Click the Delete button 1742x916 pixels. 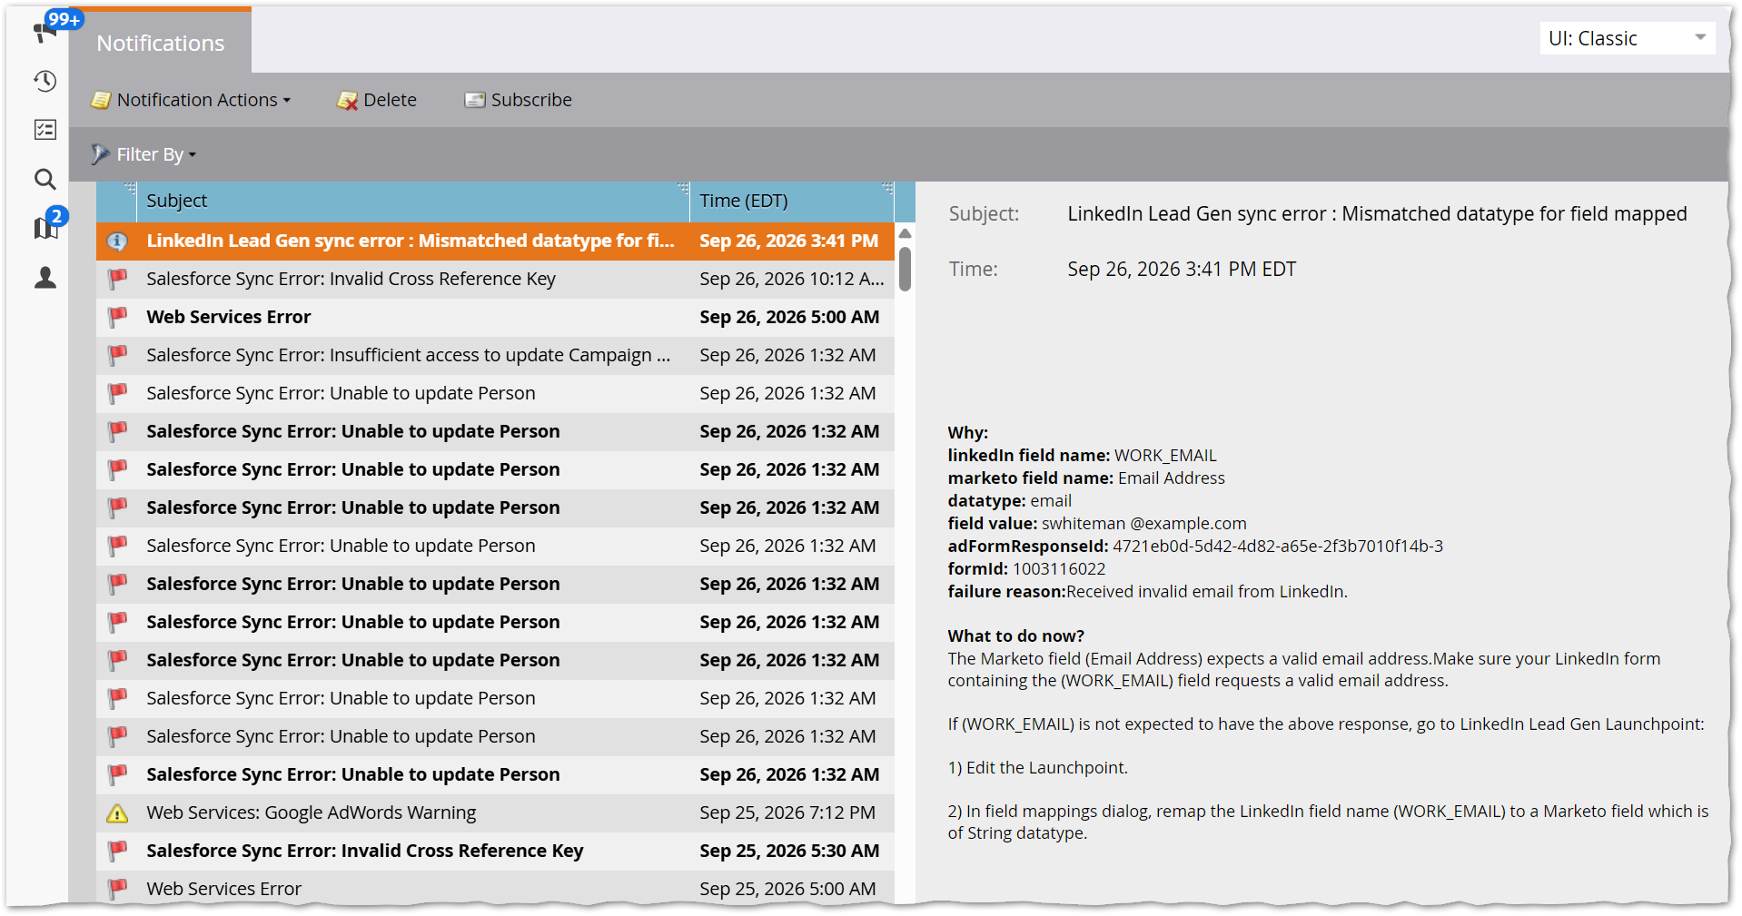click(x=376, y=100)
